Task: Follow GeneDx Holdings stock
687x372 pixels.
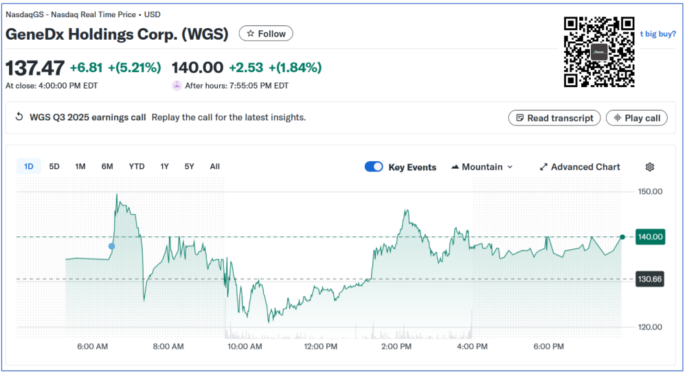Action: pyautogui.click(x=266, y=34)
